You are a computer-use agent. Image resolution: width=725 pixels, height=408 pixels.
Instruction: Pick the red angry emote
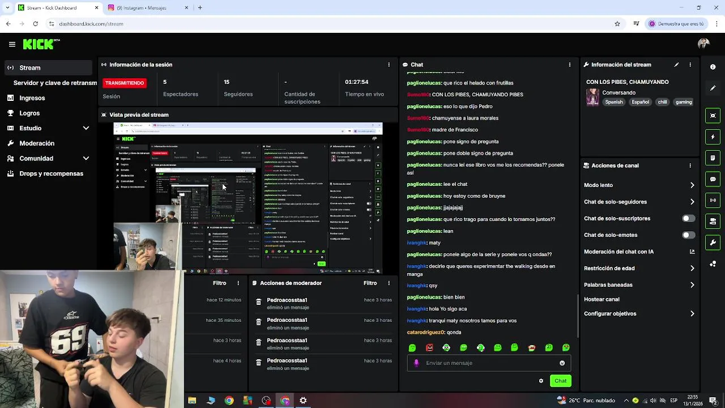point(429,348)
